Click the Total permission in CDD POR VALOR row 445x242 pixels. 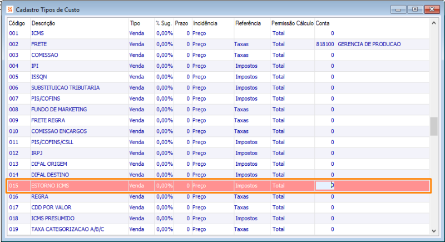click(279, 208)
